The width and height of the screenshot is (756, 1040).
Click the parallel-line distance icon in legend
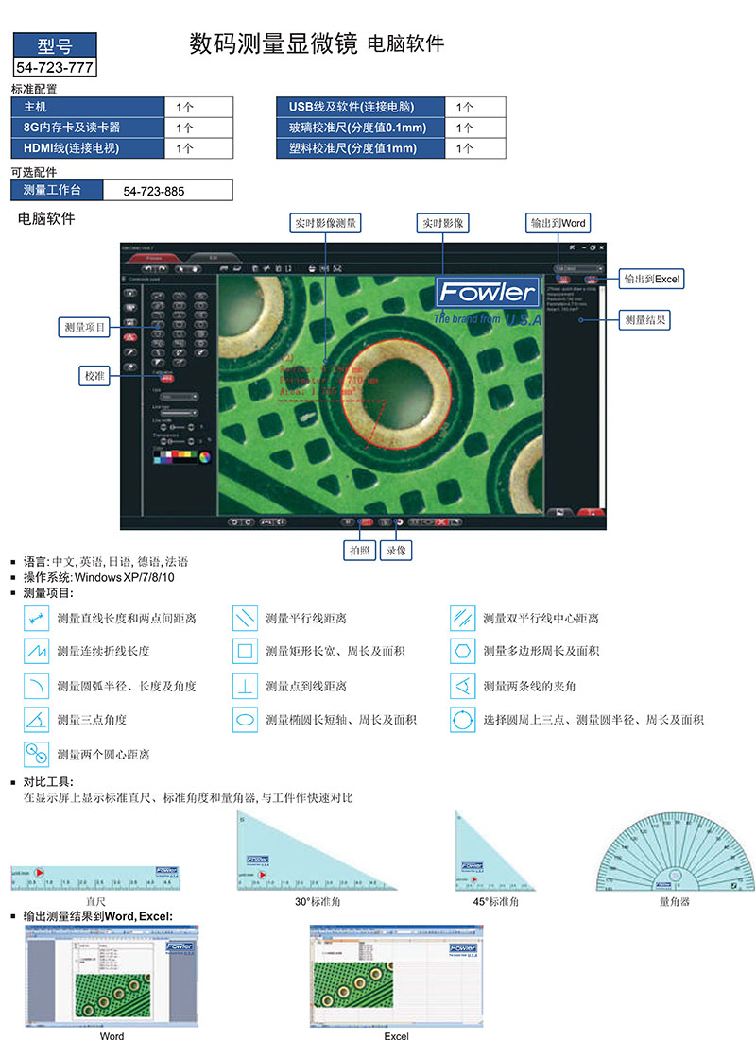click(x=245, y=619)
